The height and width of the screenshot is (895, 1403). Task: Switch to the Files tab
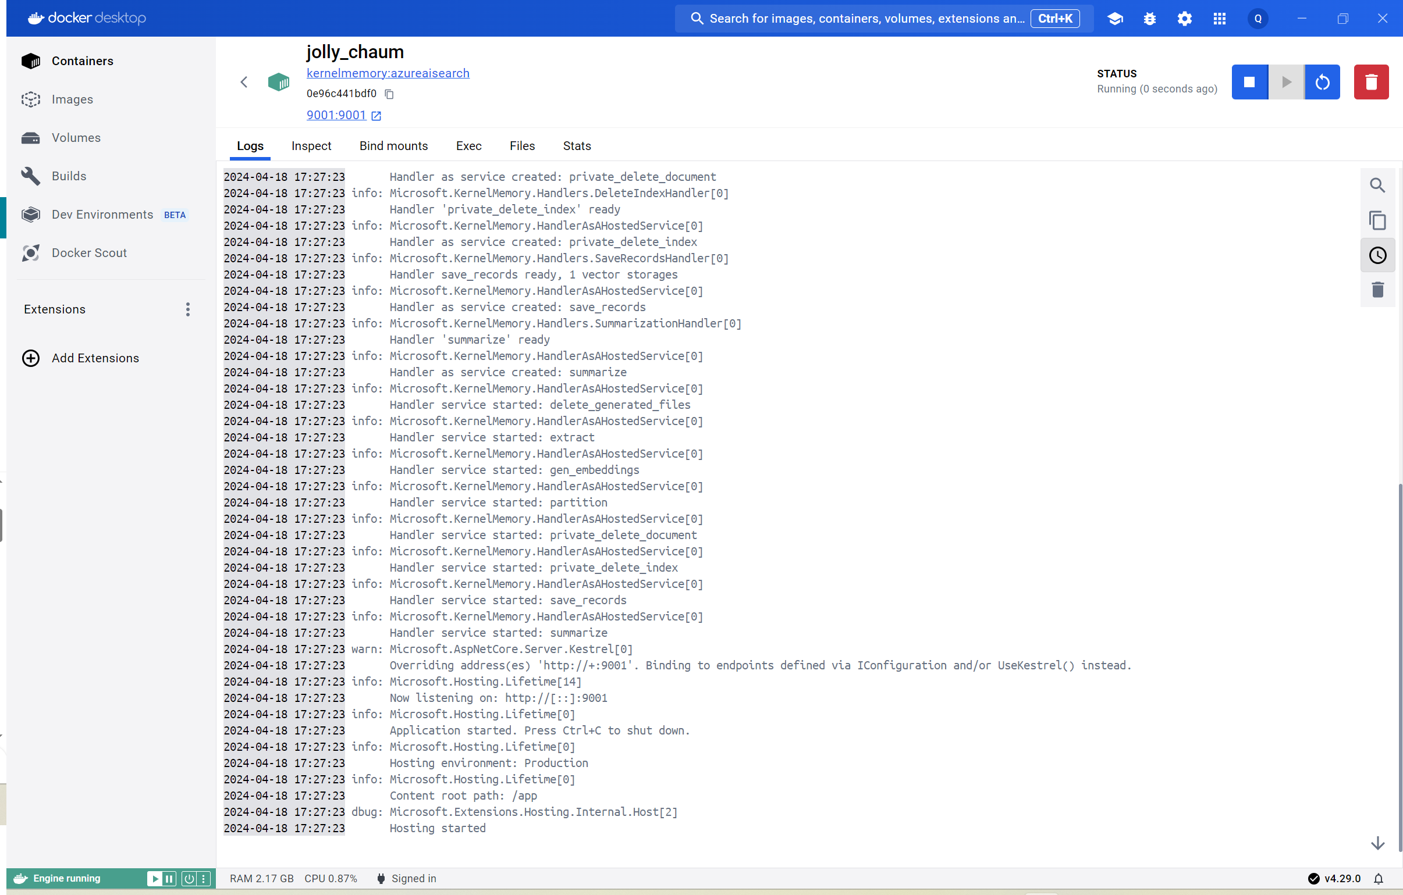[522, 146]
